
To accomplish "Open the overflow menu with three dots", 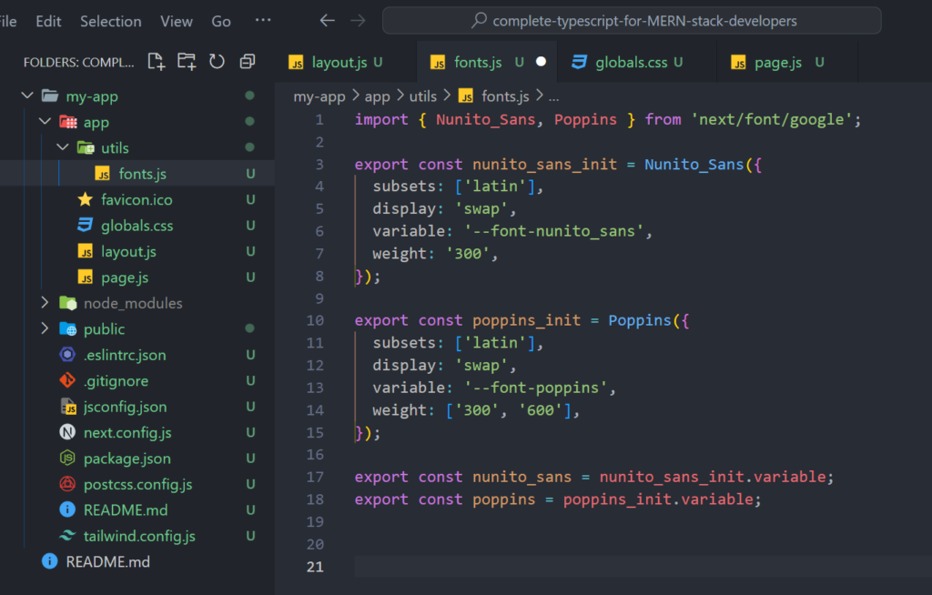I will (263, 20).
